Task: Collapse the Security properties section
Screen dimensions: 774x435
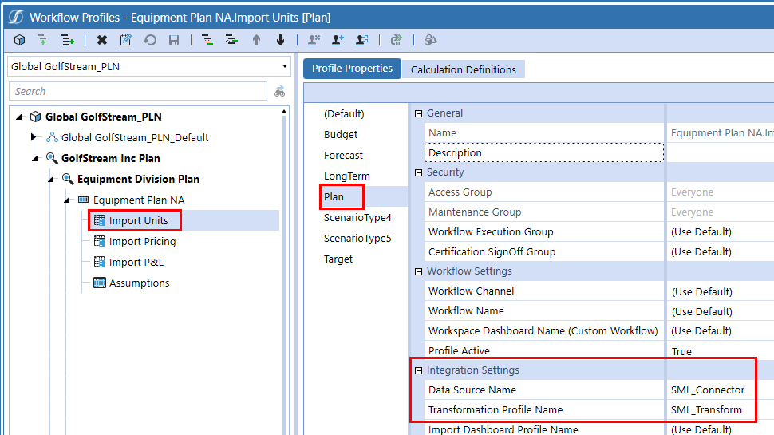Action: (x=419, y=173)
